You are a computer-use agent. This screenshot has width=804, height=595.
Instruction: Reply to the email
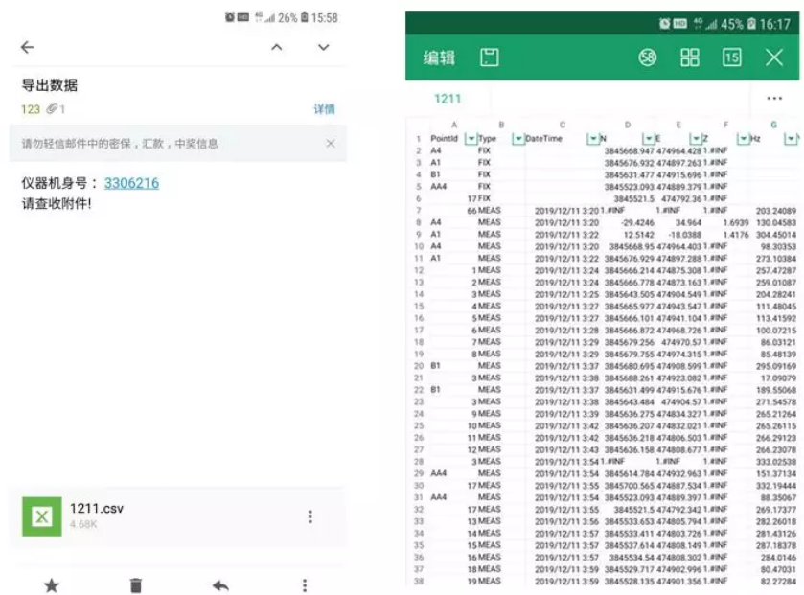pyautogui.click(x=220, y=584)
